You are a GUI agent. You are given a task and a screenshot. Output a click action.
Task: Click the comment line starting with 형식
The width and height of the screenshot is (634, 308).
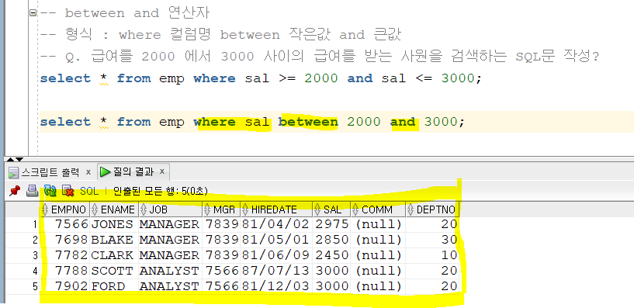[220, 35]
